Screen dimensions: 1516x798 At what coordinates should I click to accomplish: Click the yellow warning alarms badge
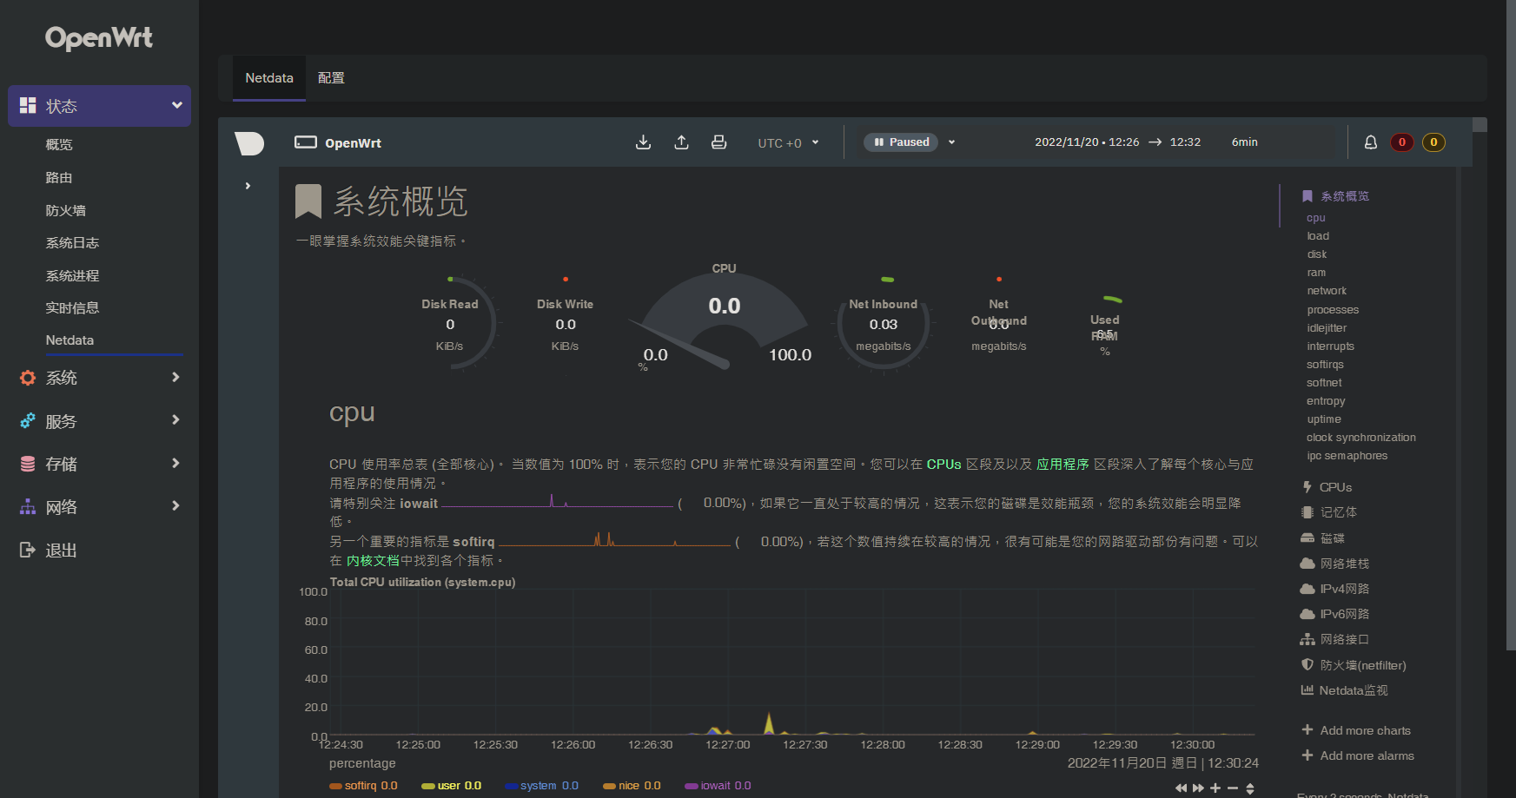[1433, 142]
